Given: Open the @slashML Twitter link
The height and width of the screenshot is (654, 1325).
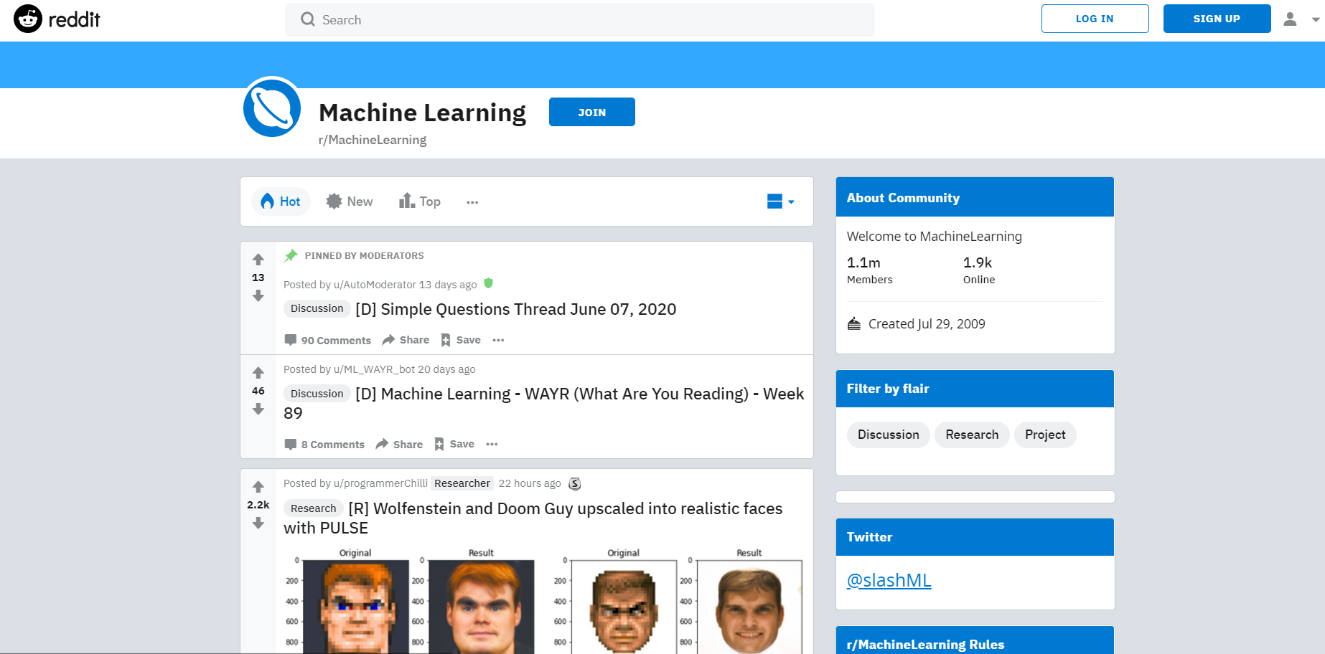Looking at the screenshot, I should click(889, 580).
